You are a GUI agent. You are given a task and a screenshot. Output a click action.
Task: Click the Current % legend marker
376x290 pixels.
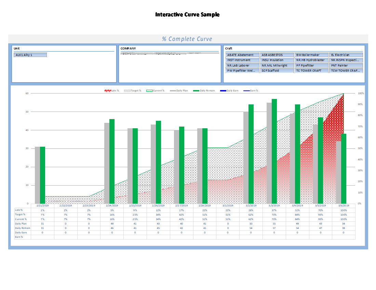(149, 91)
